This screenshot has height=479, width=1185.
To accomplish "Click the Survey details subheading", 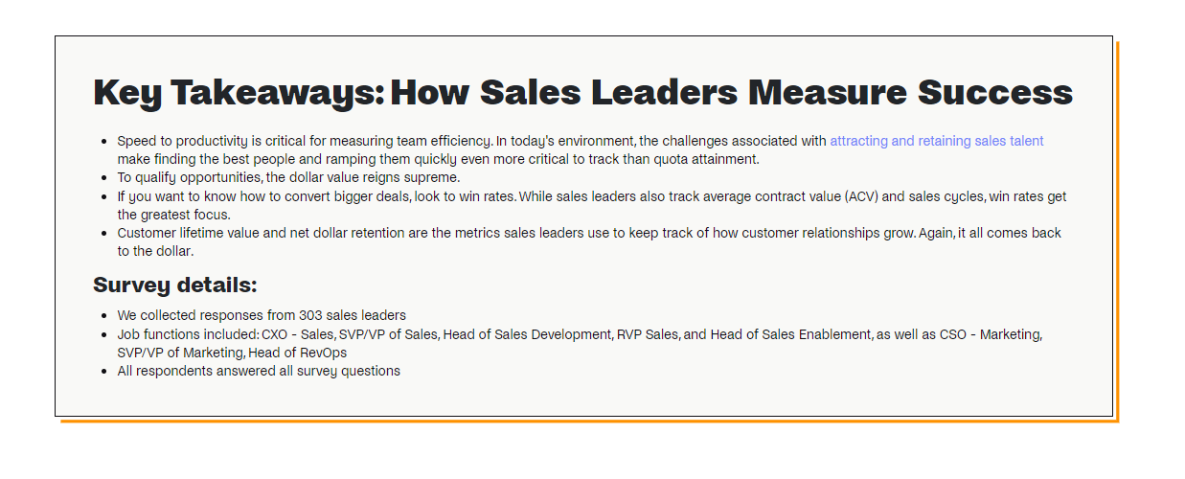I will pos(175,285).
